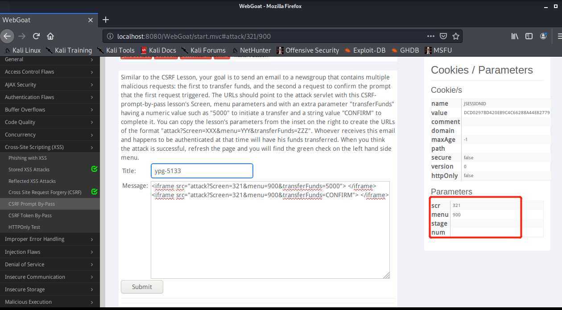Viewport: 562px width, 310px height.
Task: Open Stored XSS Attacks lesson
Action: coord(29,169)
